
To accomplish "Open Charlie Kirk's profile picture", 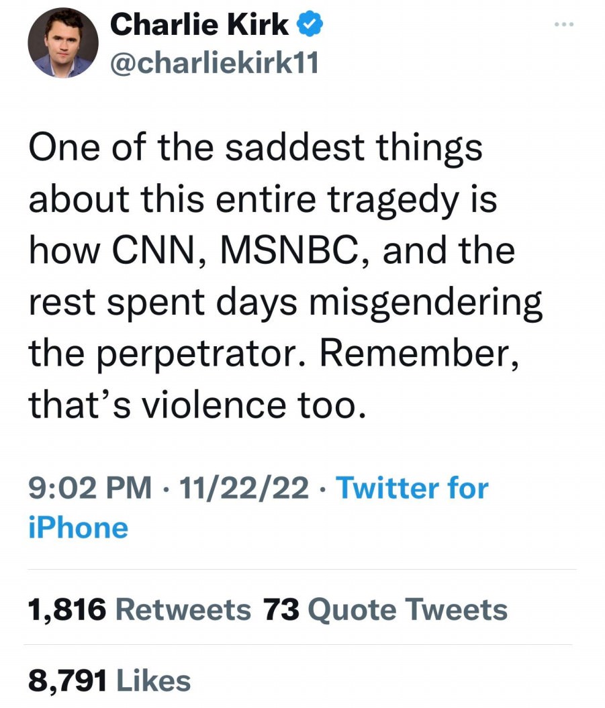I will tap(63, 44).
